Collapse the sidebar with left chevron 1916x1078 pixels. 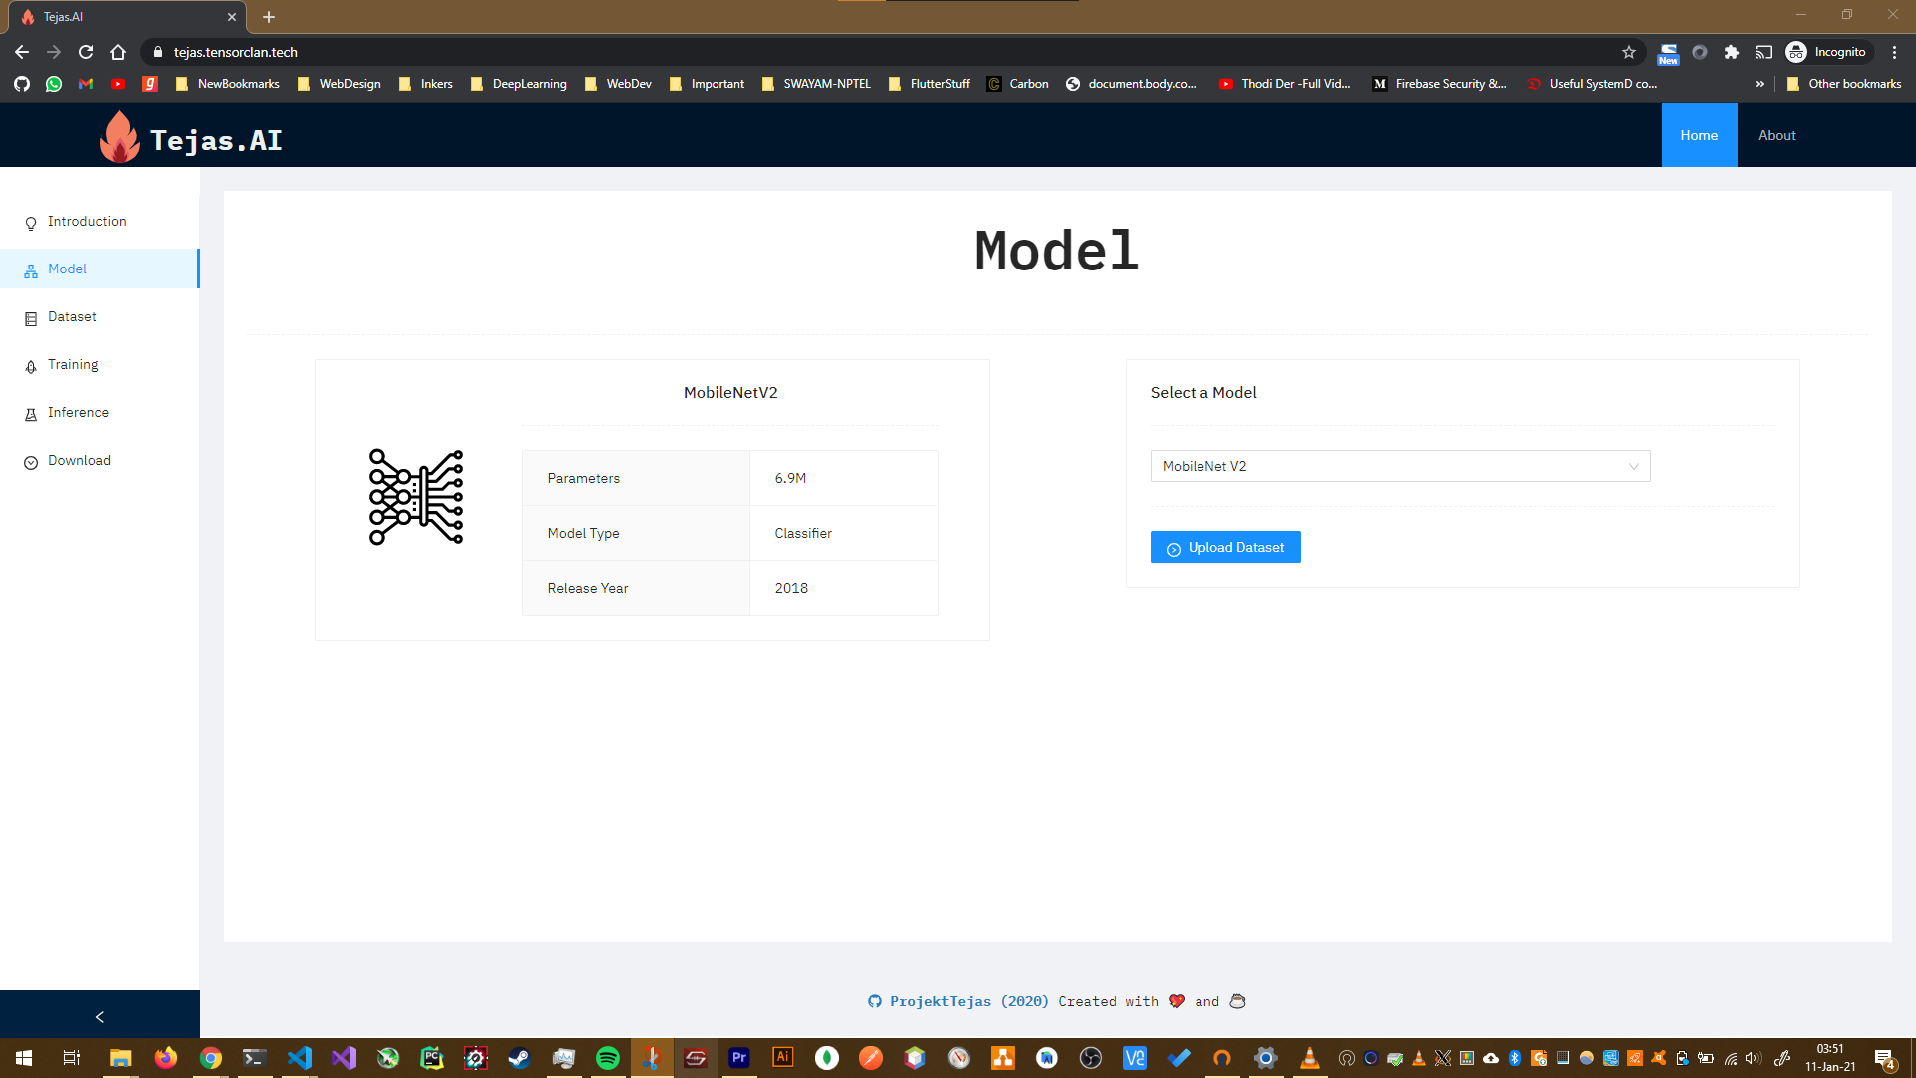(99, 1016)
